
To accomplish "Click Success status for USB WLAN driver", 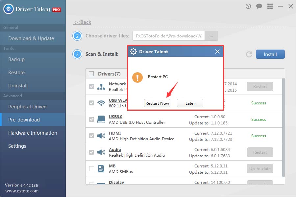I will pyautogui.click(x=259, y=103).
